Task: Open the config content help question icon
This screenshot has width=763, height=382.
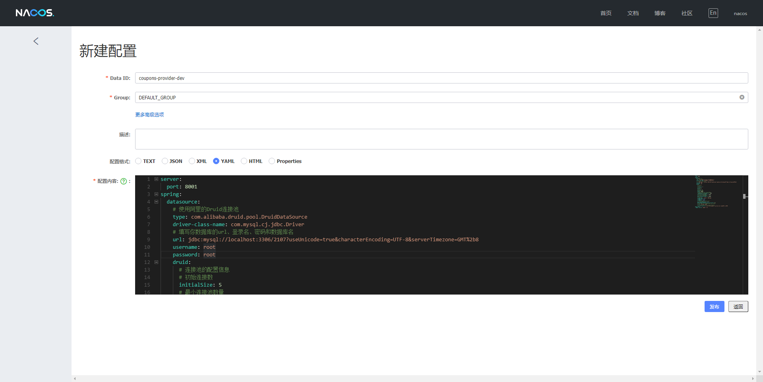Action: coord(124,181)
